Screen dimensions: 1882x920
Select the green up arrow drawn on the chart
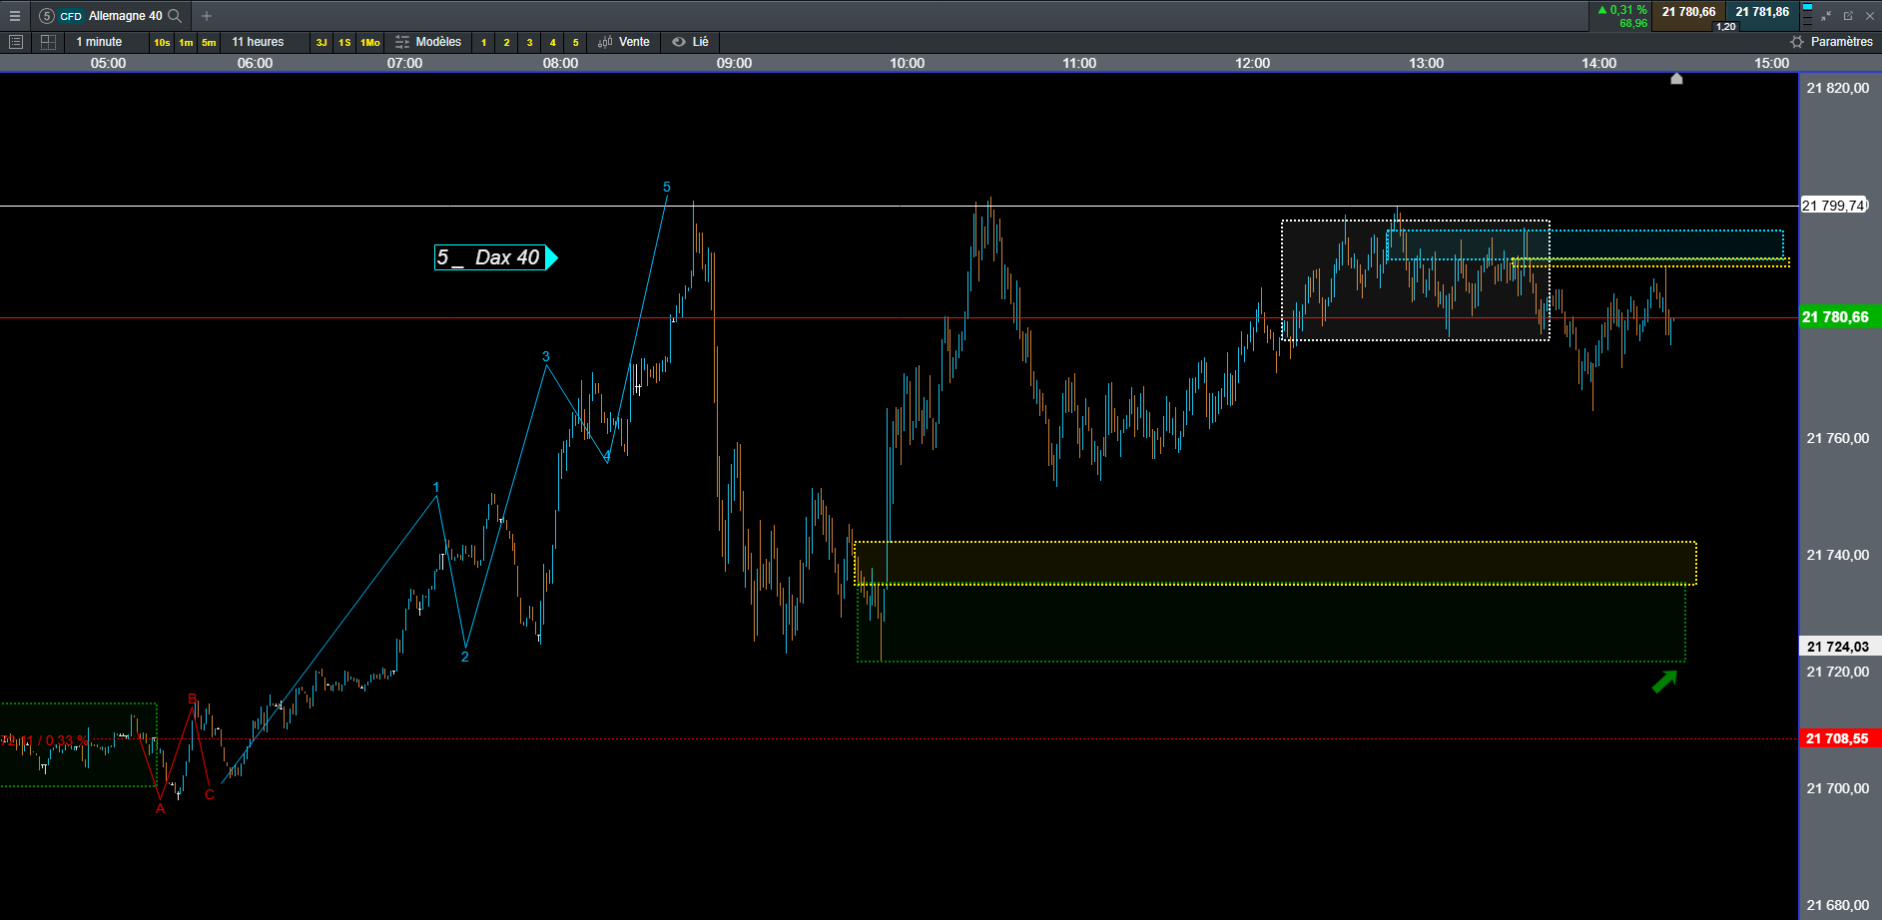[x=1664, y=682]
